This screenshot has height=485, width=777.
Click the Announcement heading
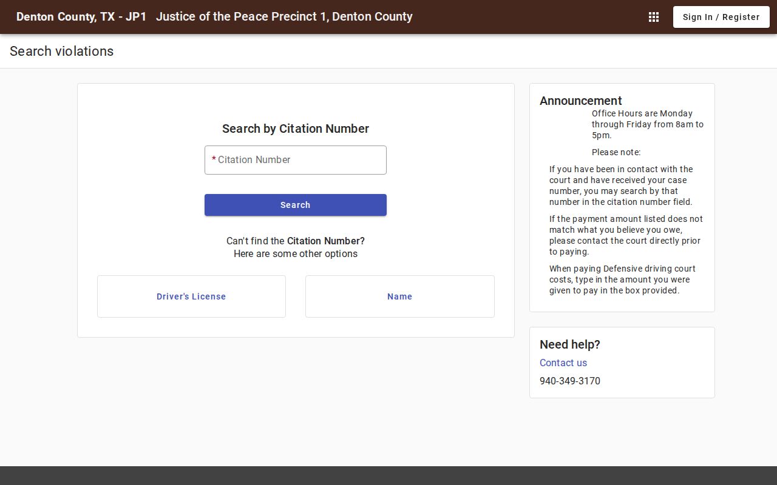[581, 101]
